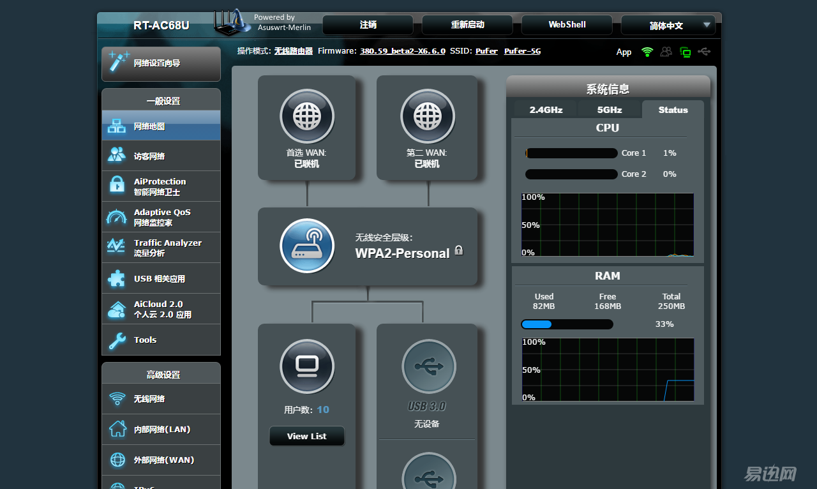Screen dimensions: 817x489
Task: Click the USB status icon in header
Action: coord(704,52)
